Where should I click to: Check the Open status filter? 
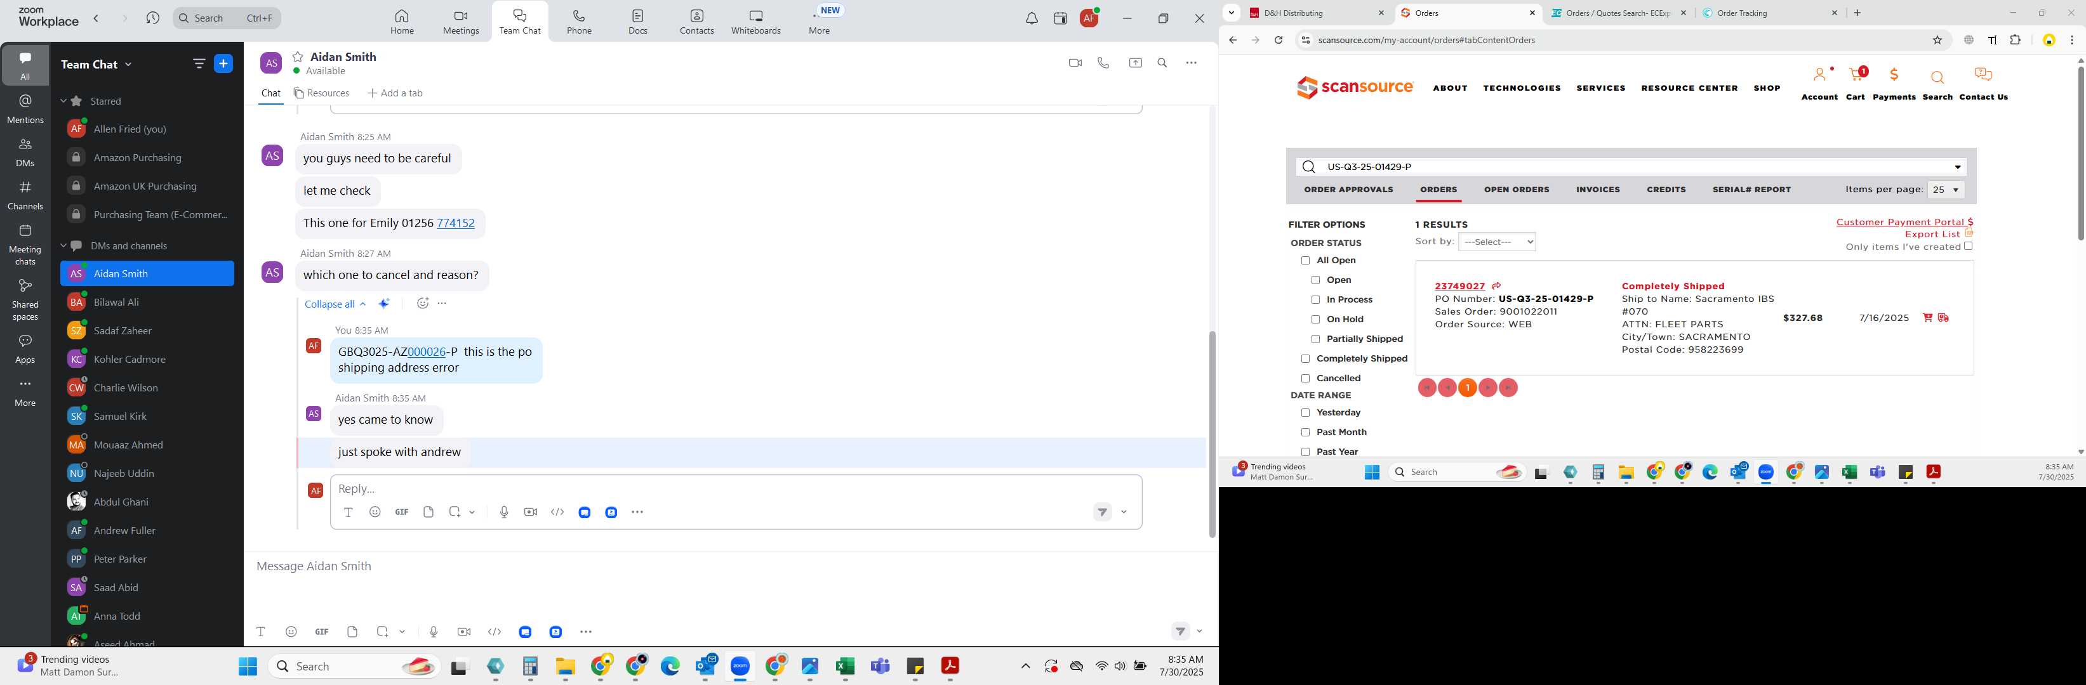(x=1315, y=280)
